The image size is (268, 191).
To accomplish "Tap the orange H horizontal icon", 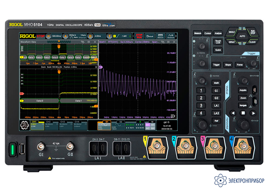I will (49, 36).
